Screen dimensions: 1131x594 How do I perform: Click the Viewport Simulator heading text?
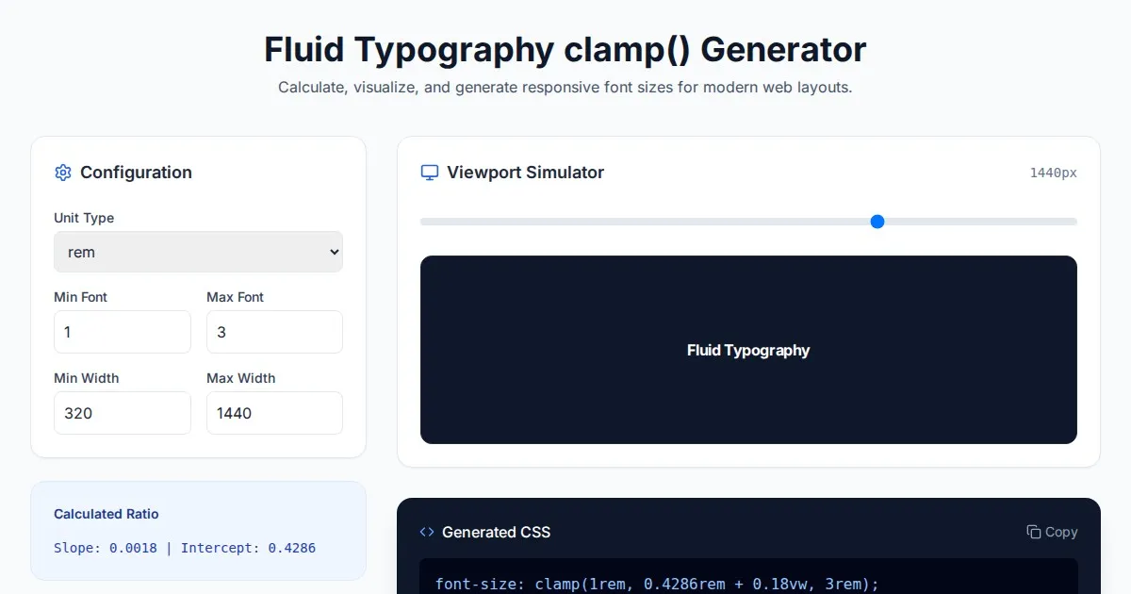[525, 173]
